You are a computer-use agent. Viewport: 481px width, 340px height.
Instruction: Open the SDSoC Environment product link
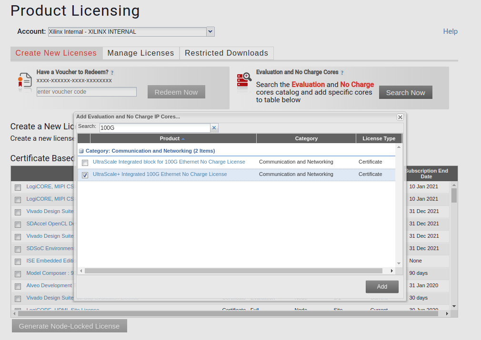pyautogui.click(x=50, y=248)
